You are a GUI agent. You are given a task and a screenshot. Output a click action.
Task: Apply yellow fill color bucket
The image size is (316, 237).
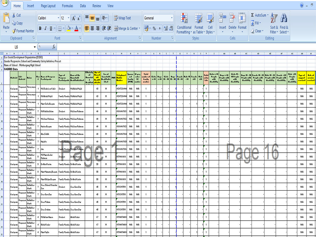coord(69,28)
